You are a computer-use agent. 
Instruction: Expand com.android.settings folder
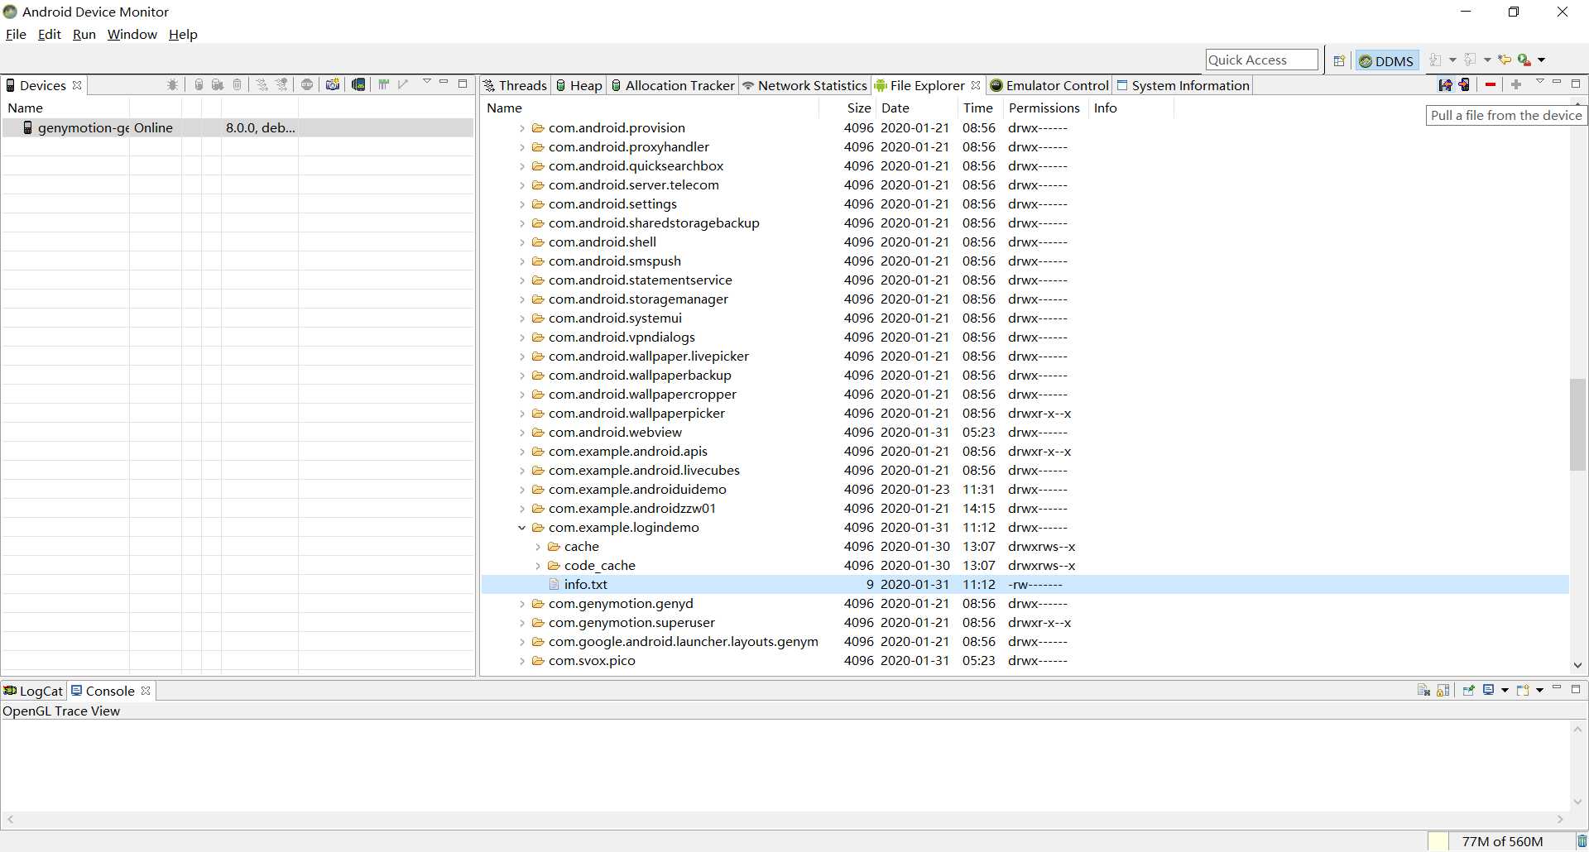521,204
